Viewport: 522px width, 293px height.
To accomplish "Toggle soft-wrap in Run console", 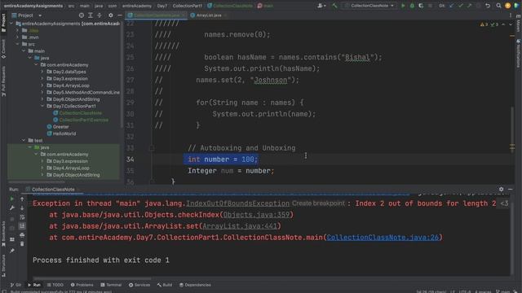I will click(22, 217).
